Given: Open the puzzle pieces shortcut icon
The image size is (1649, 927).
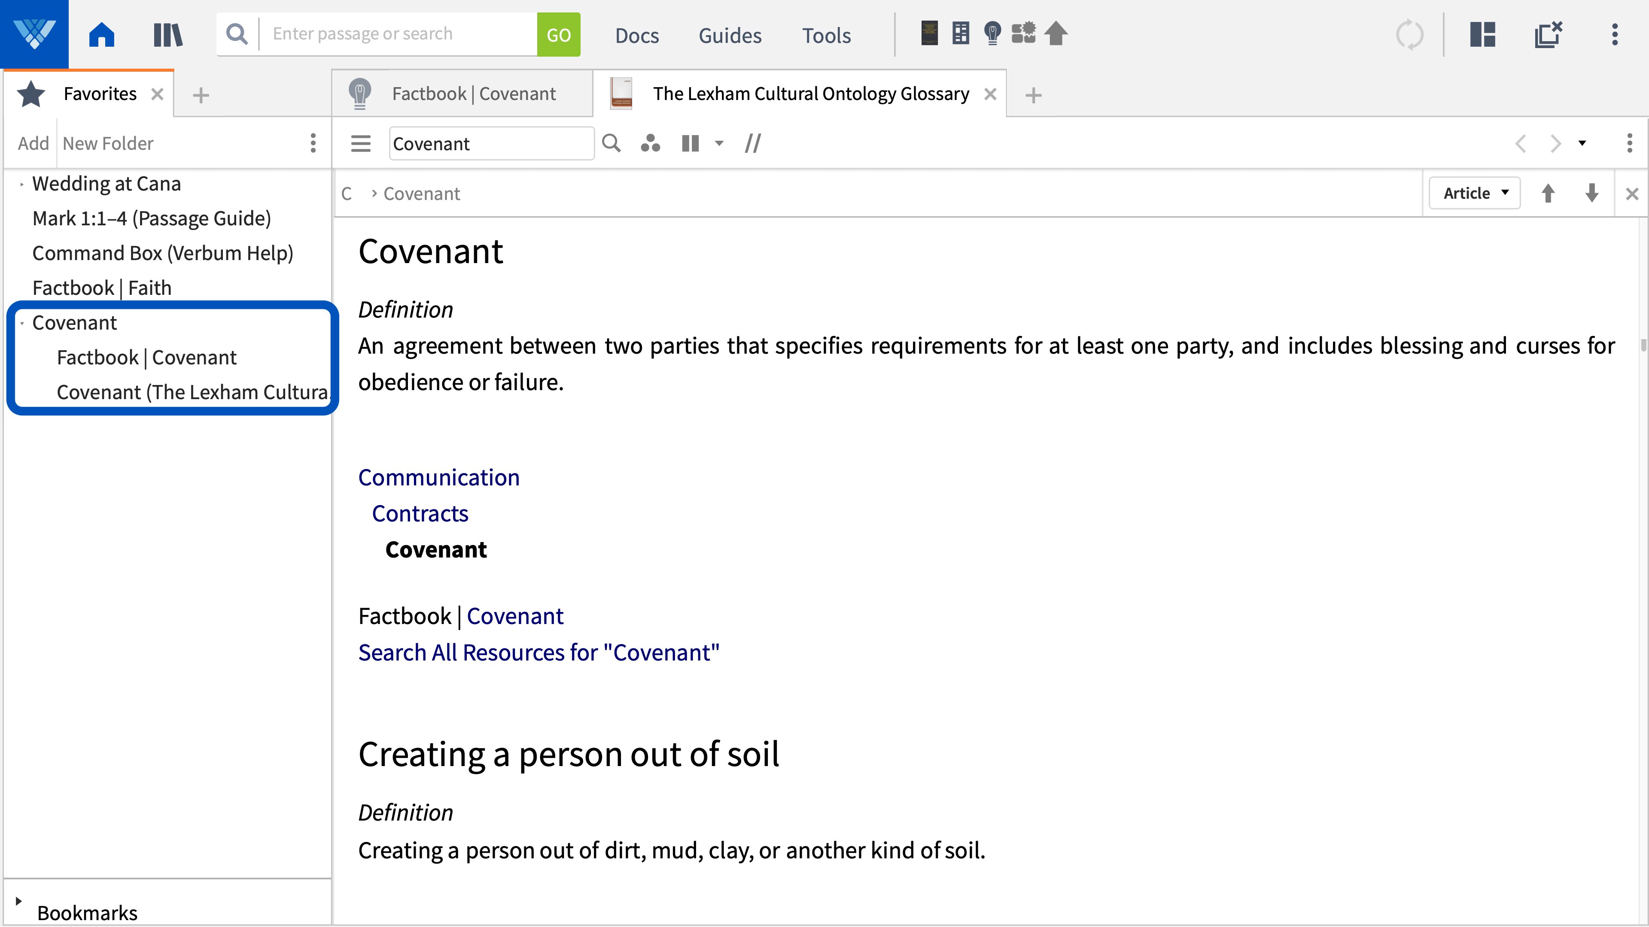Looking at the screenshot, I should 1024,33.
